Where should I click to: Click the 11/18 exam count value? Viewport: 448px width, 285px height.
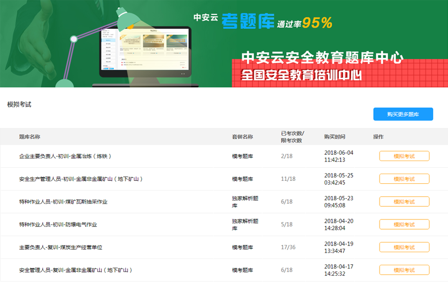[x=288, y=179]
